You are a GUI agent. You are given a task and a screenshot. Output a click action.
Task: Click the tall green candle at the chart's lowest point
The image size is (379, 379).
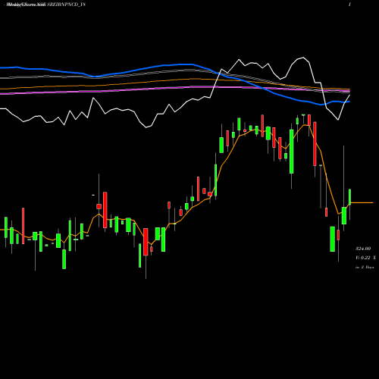333,239
